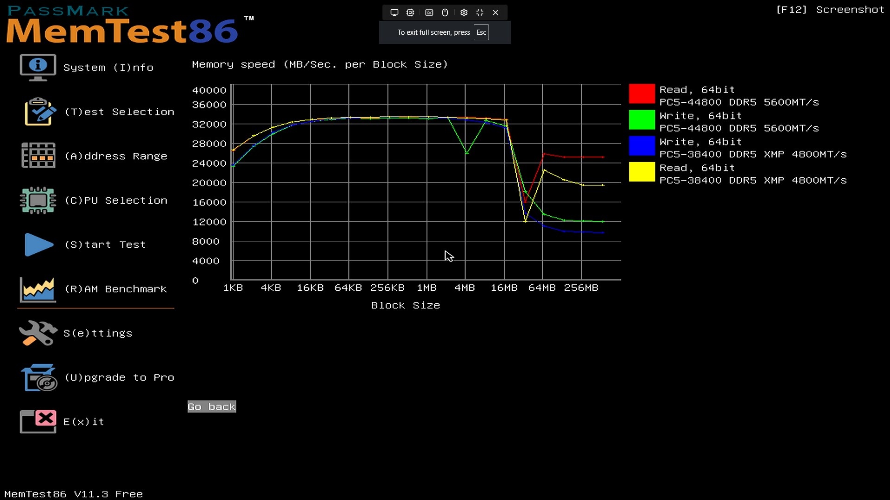
Task: Select the CPU Selection chip icon
Action: click(x=38, y=200)
